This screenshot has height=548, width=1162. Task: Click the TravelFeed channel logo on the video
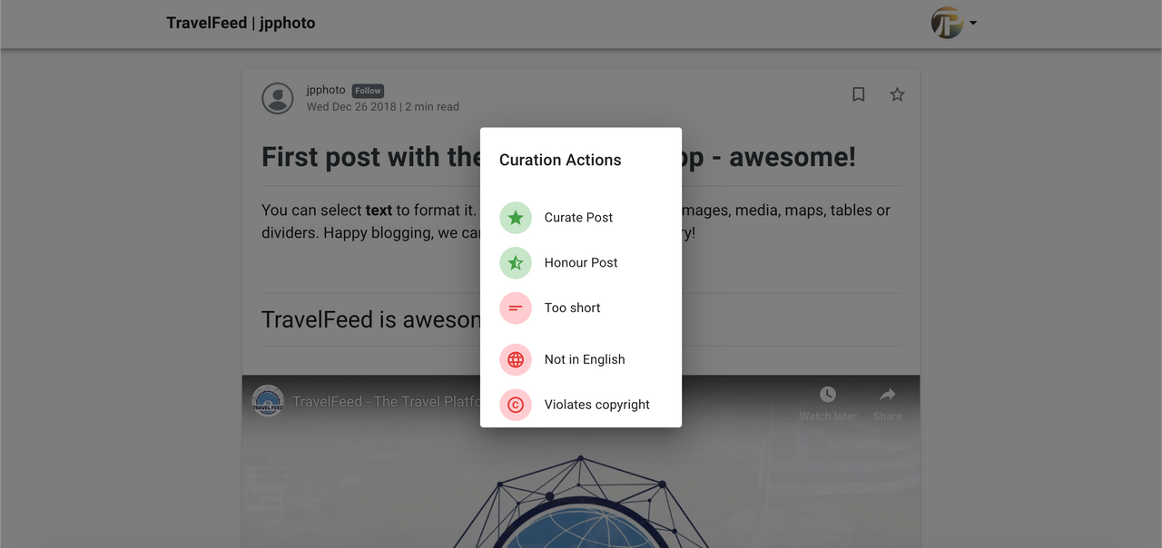(x=268, y=401)
